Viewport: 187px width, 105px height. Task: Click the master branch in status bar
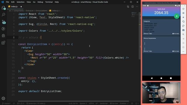(6, 104)
